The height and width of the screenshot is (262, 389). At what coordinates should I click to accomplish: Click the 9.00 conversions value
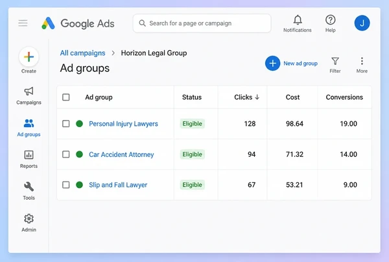pyautogui.click(x=350, y=185)
